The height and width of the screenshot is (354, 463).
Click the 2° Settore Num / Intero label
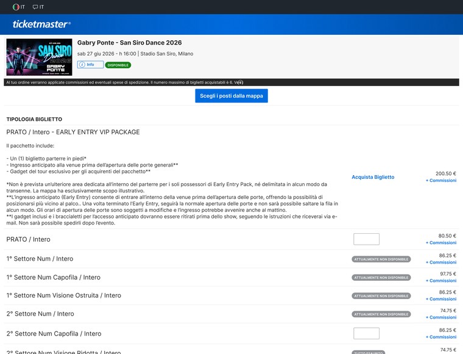pos(40,314)
